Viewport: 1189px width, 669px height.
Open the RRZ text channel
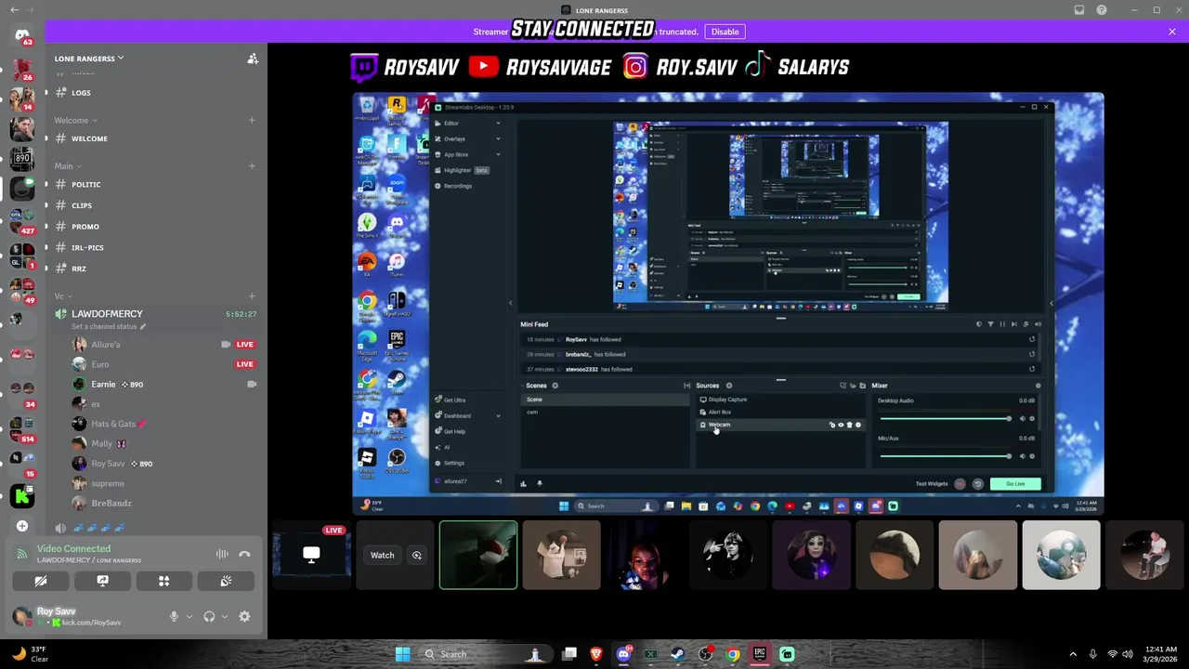coord(154,269)
